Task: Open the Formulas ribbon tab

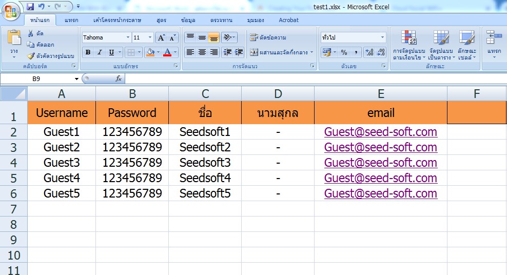Action: pos(161,20)
